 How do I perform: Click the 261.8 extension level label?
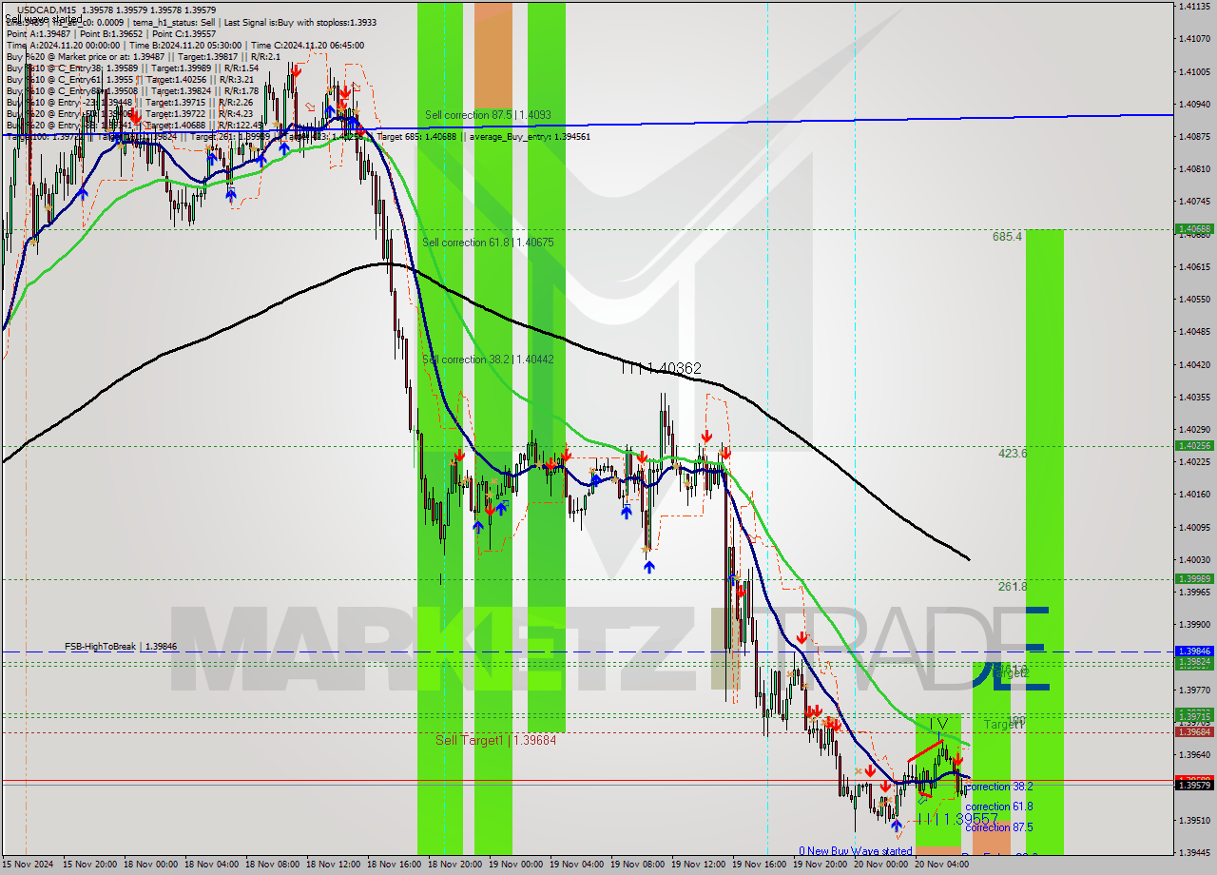[1013, 587]
